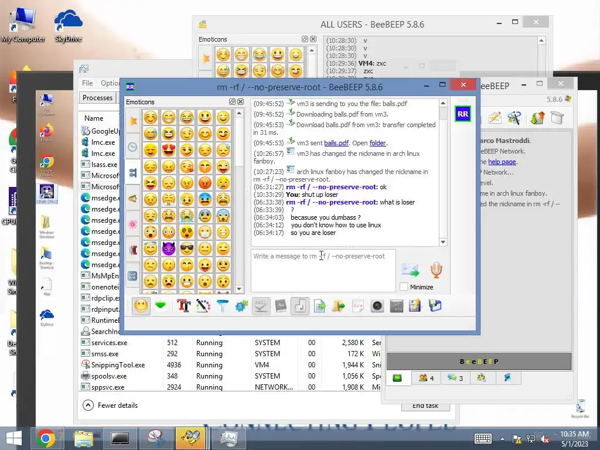Pick the heart-eyes emoji
Image resolution: width=600 pixels, height=450 pixels.
click(168, 150)
